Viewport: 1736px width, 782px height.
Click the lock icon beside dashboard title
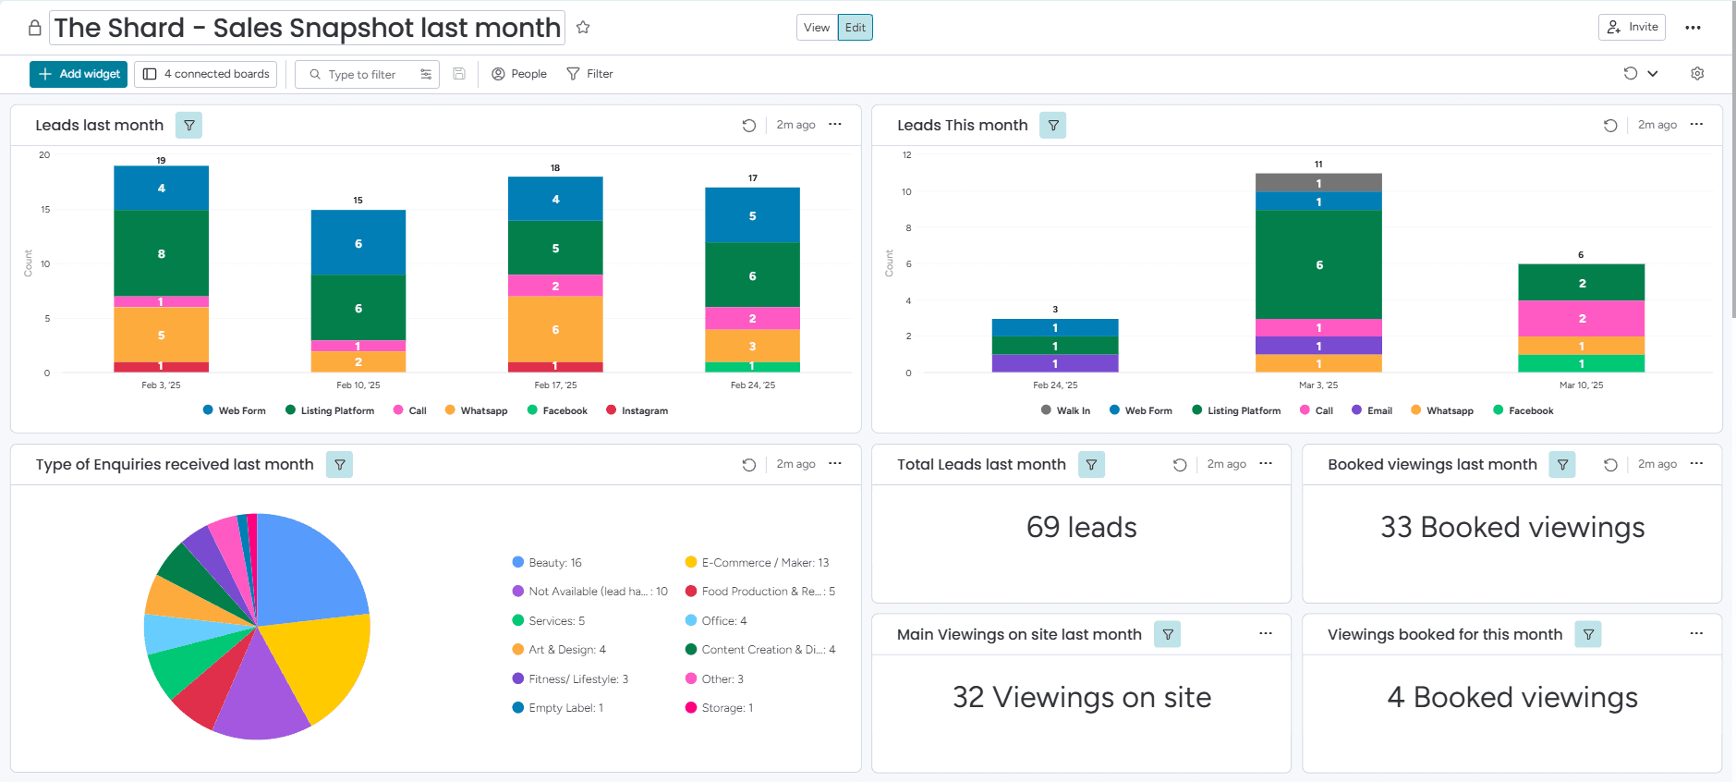[x=34, y=28]
